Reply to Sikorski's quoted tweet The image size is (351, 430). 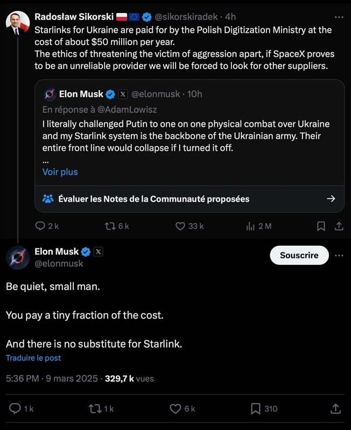(x=40, y=226)
